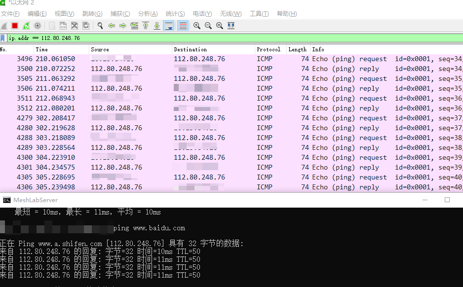Reset text size to normal
This screenshot has width=463, height=287.
point(220,26)
